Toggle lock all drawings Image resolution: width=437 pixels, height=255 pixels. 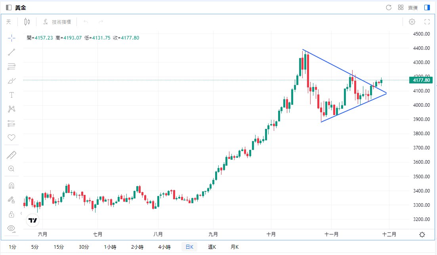pyautogui.click(x=11, y=214)
